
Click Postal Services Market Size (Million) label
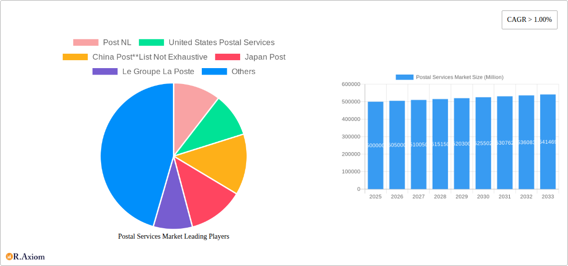(x=460, y=78)
